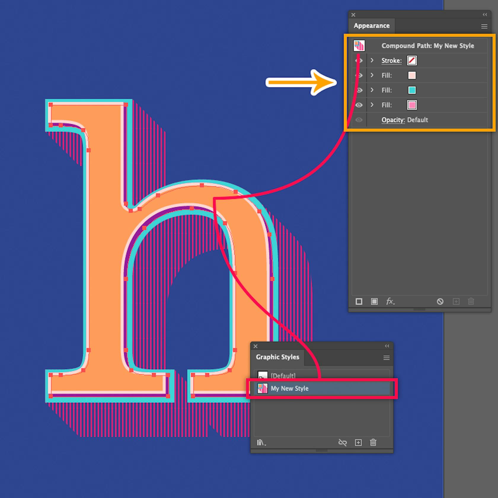The height and width of the screenshot is (498, 498).
Task: Toggle the Opacity row visibility eye
Action: click(x=359, y=120)
